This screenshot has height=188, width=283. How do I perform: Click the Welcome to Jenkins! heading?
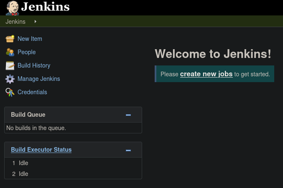click(213, 54)
